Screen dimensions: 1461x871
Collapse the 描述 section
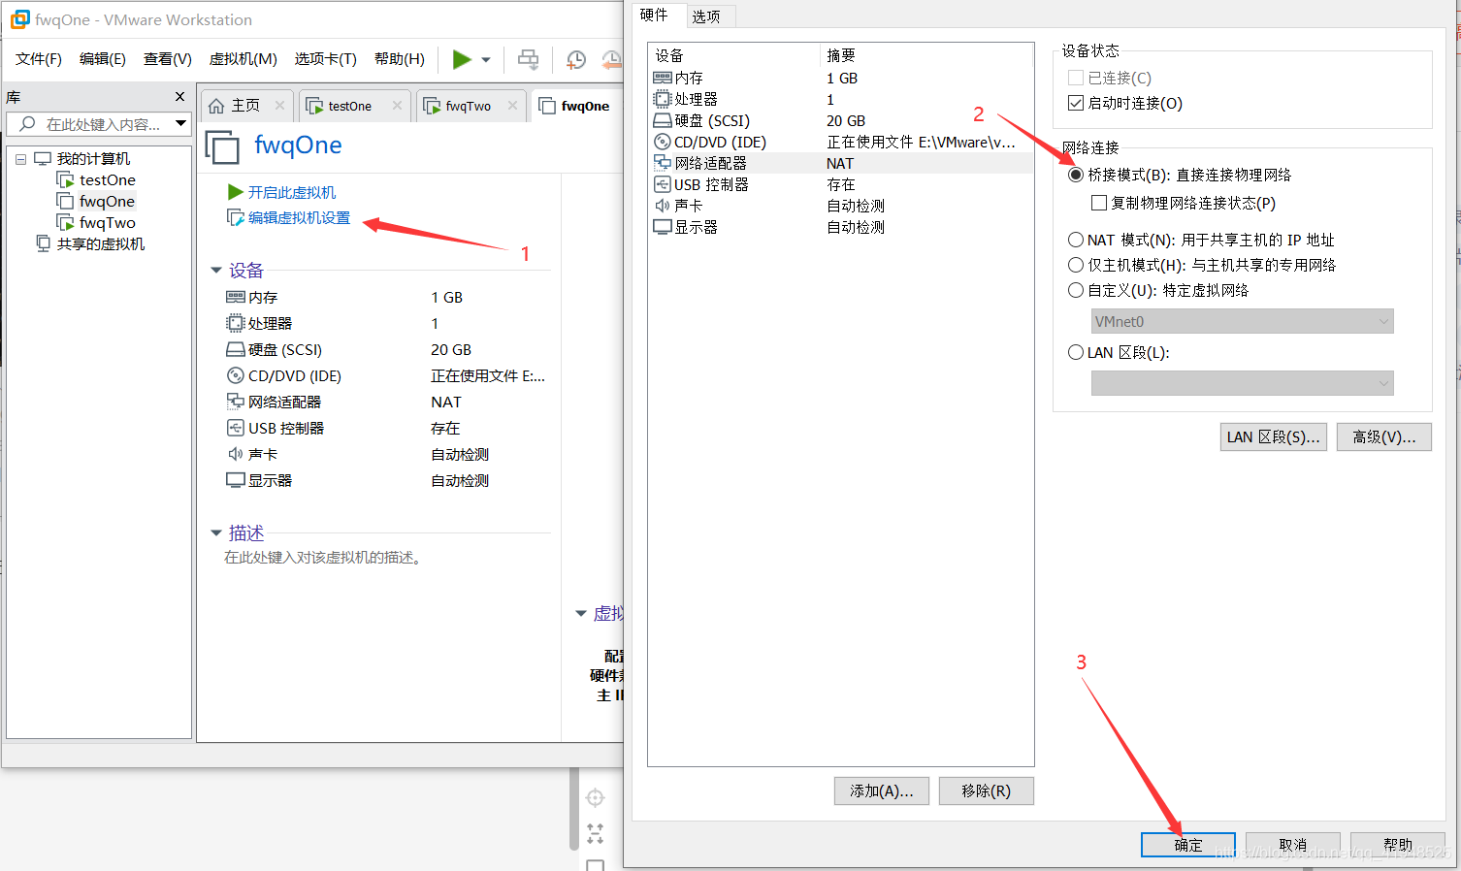pyautogui.click(x=216, y=532)
